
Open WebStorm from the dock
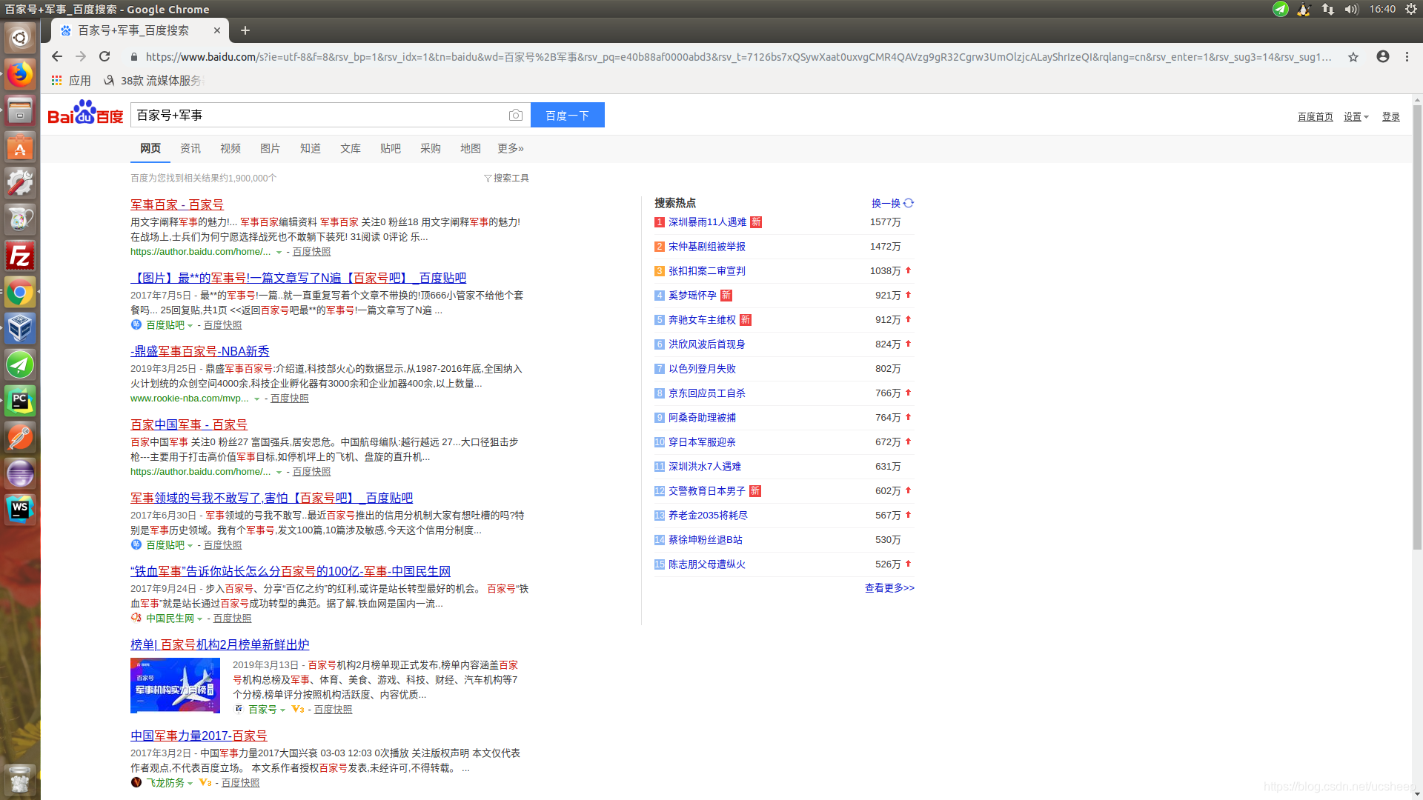[x=20, y=510]
